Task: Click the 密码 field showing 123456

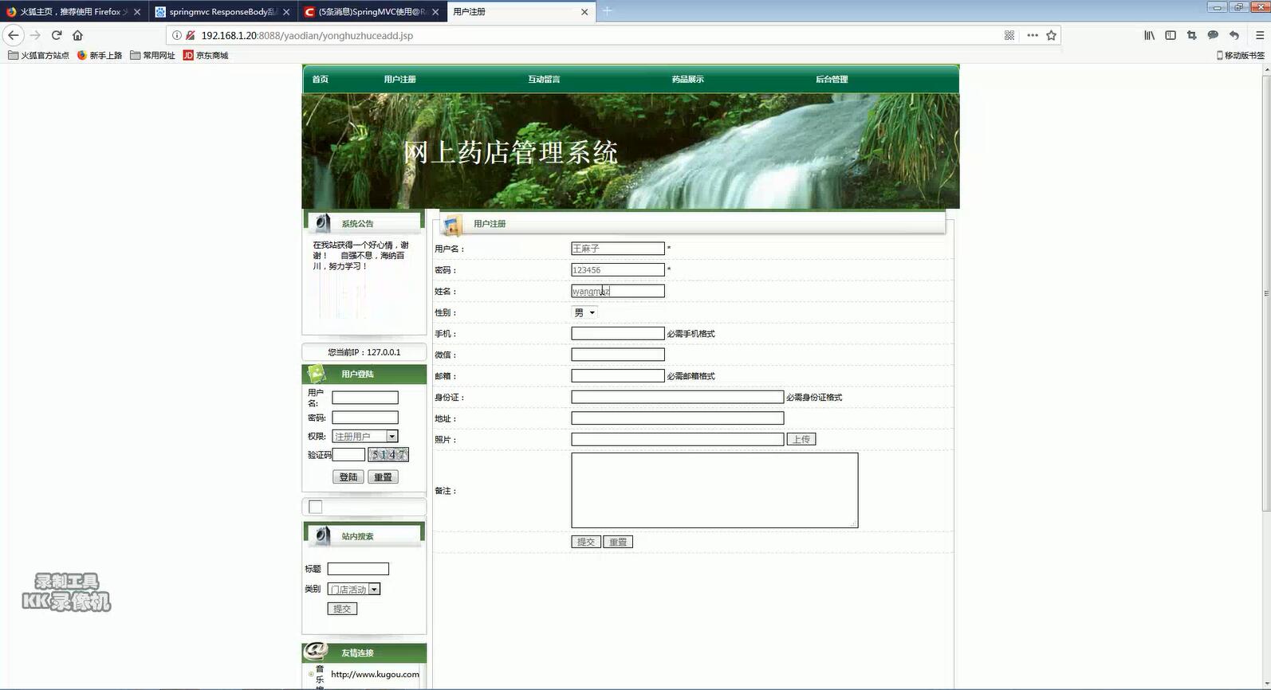Action: point(618,270)
